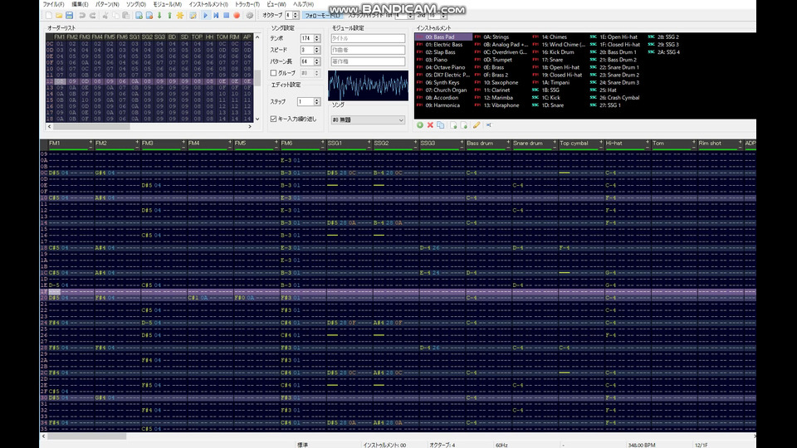Toggle the フォローモード button
The height and width of the screenshot is (448, 797).
(321, 15)
